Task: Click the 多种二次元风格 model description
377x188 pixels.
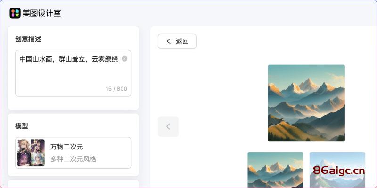Action: point(74,159)
